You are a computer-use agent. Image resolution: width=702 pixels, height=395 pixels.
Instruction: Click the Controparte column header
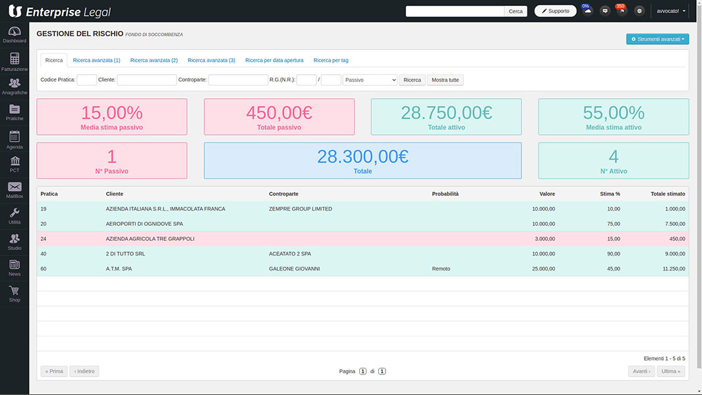tap(284, 194)
